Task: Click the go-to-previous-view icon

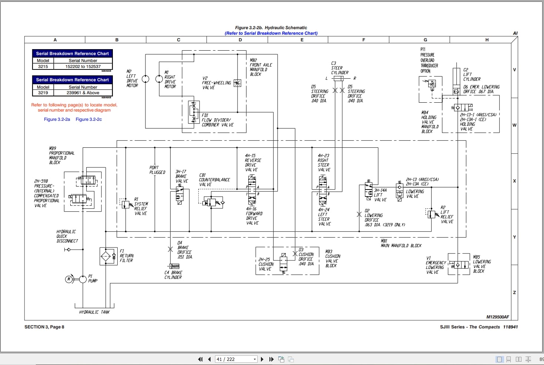Action: 281,359
